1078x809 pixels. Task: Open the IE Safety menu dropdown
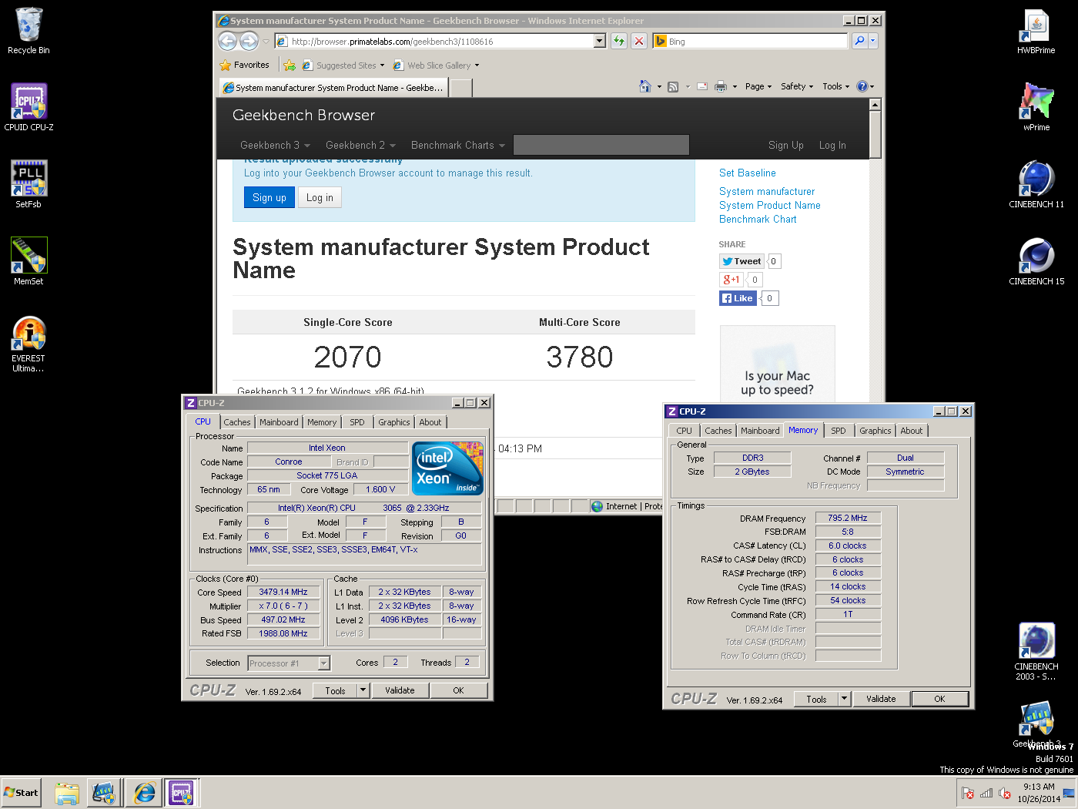[x=797, y=86]
